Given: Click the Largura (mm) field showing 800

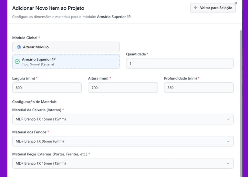Looking at the screenshot, I should click(47, 88).
